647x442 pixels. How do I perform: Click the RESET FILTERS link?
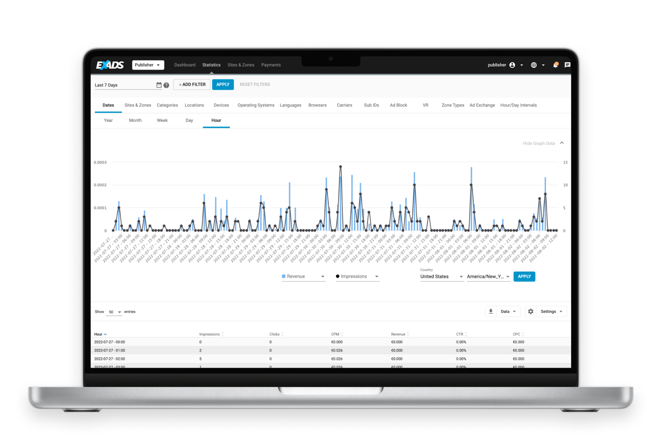click(255, 84)
